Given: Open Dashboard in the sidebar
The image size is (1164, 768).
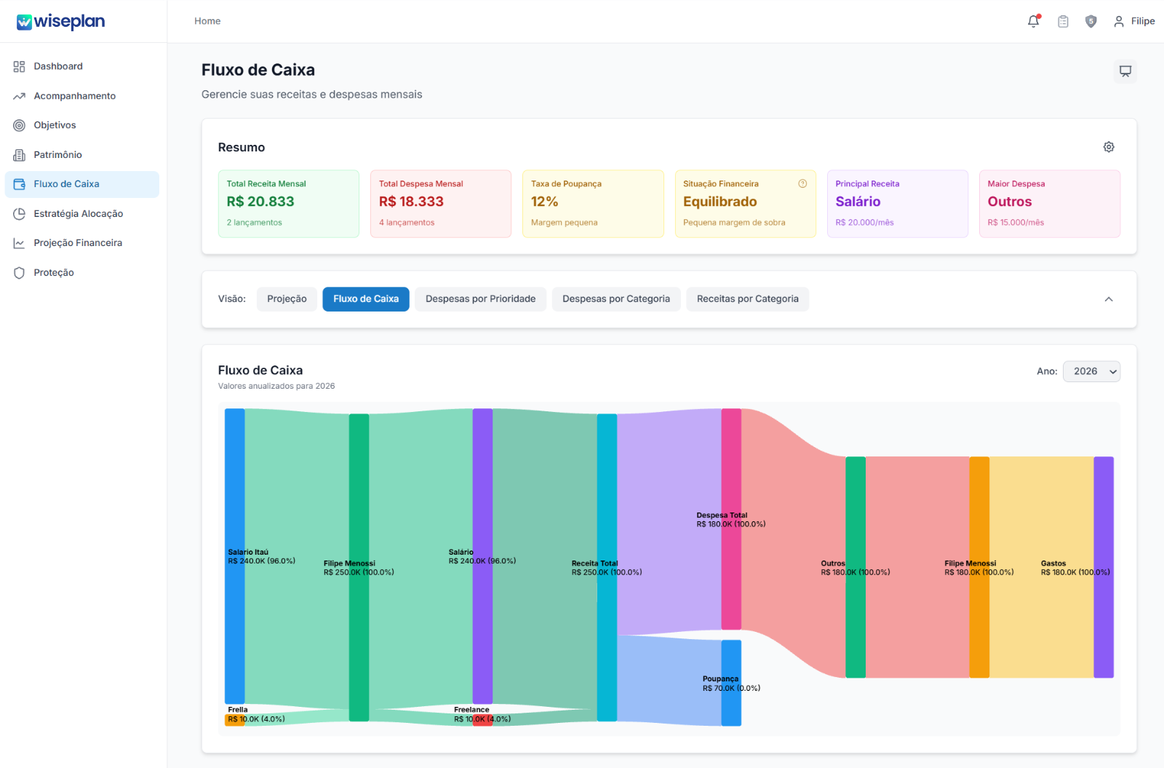Looking at the screenshot, I should (82, 66).
